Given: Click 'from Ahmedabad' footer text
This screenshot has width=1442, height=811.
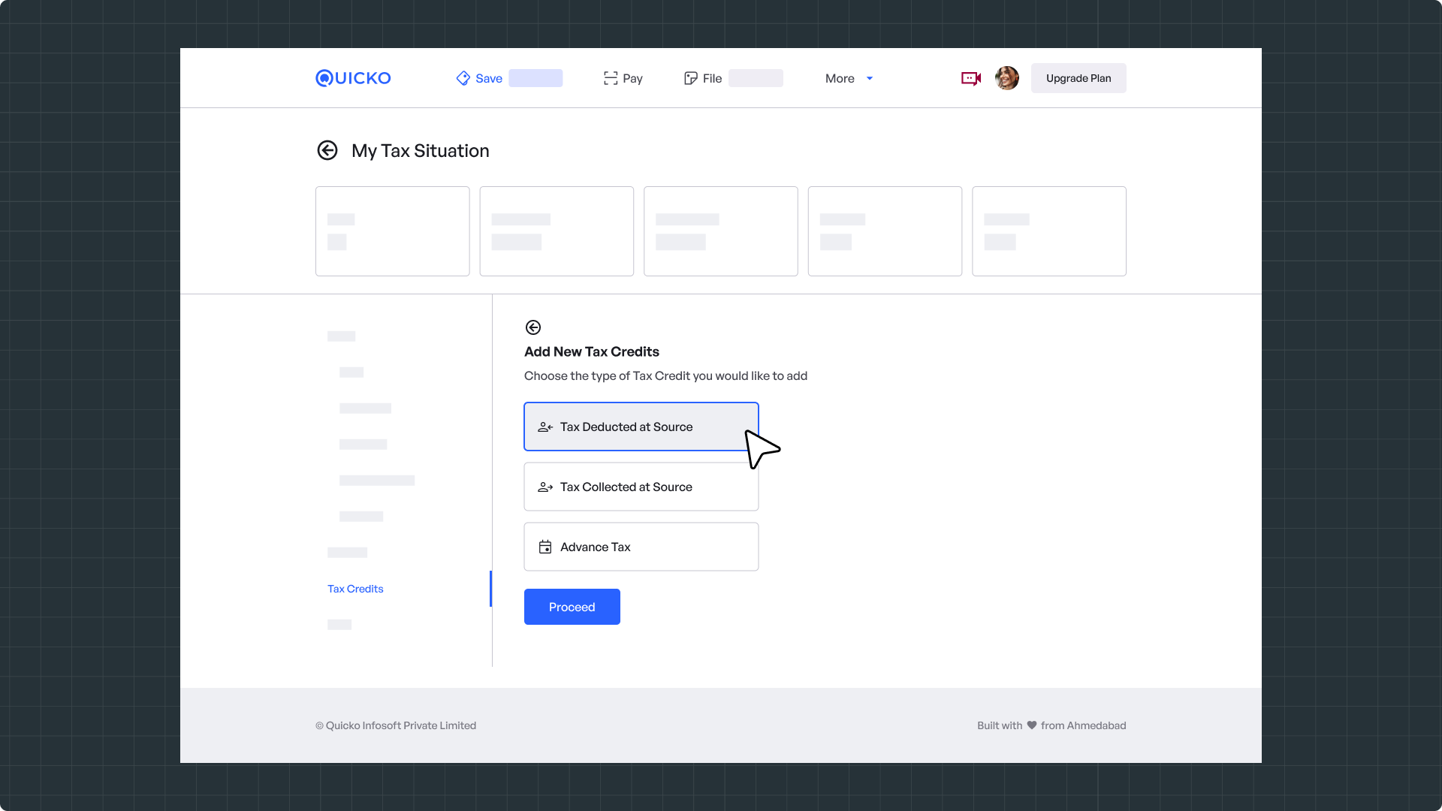Looking at the screenshot, I should 1084,725.
